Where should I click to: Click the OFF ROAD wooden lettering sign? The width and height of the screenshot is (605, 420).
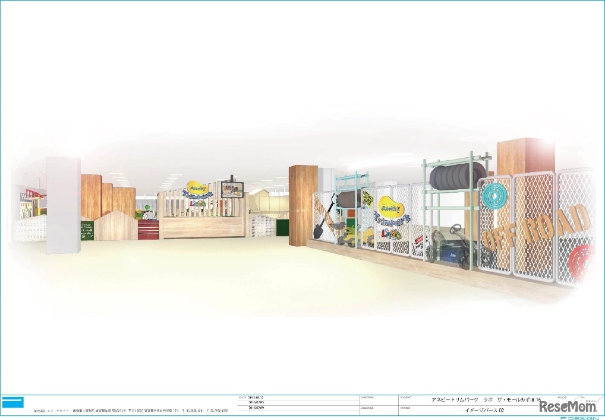pyautogui.click(x=537, y=228)
